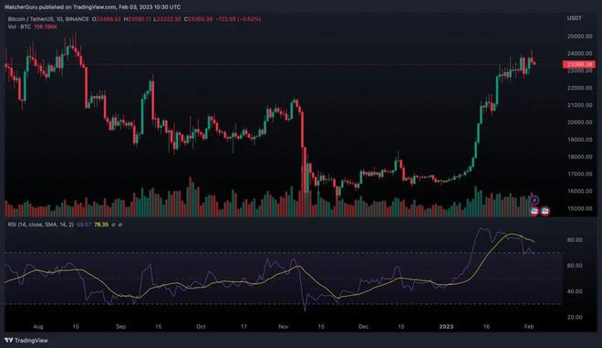Click the 60.00 RSI axis label
Image resolution: width=602 pixels, height=348 pixels.
pos(575,266)
